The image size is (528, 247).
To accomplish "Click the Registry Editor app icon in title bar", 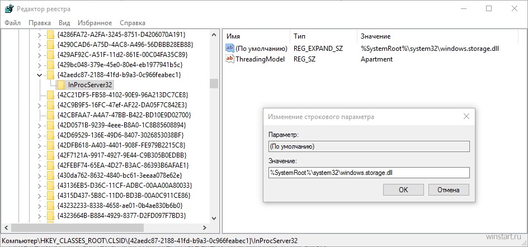I will (x=9, y=9).
